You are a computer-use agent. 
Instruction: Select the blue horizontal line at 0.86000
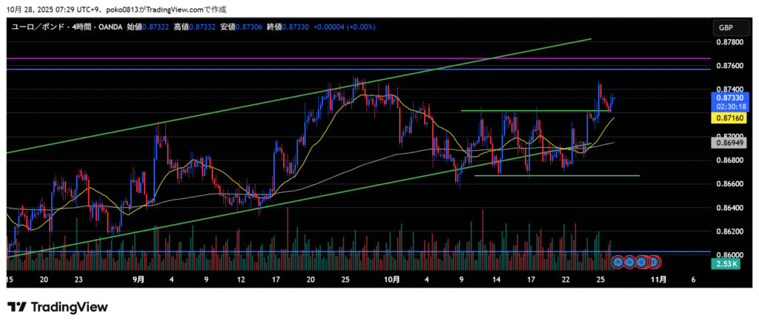tap(296, 252)
